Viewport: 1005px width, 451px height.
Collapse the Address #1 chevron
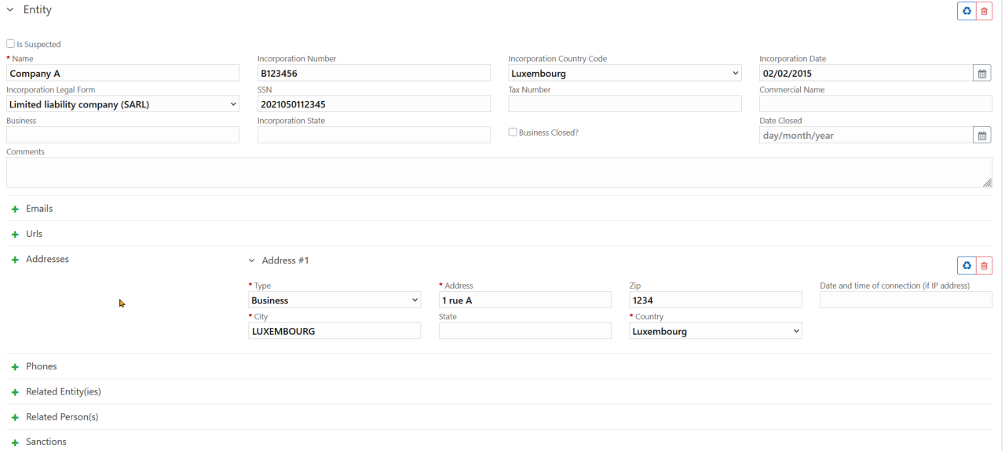click(252, 260)
